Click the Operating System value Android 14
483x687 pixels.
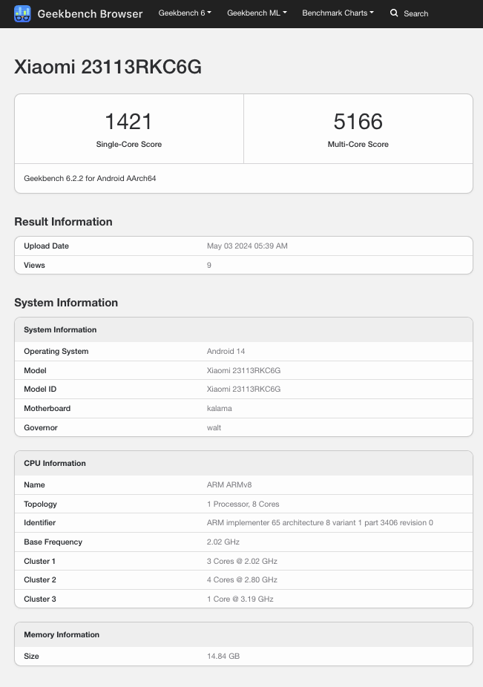pyautogui.click(x=226, y=352)
